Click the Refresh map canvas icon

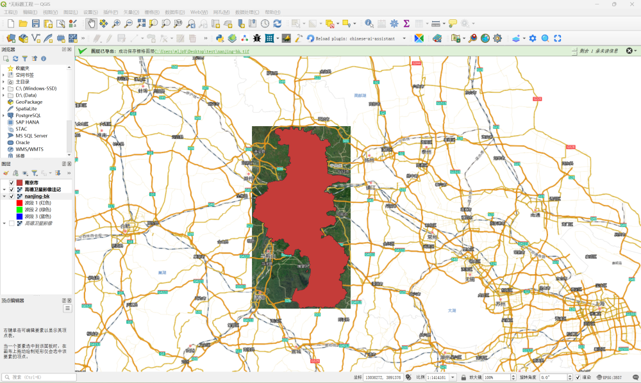pos(277,24)
